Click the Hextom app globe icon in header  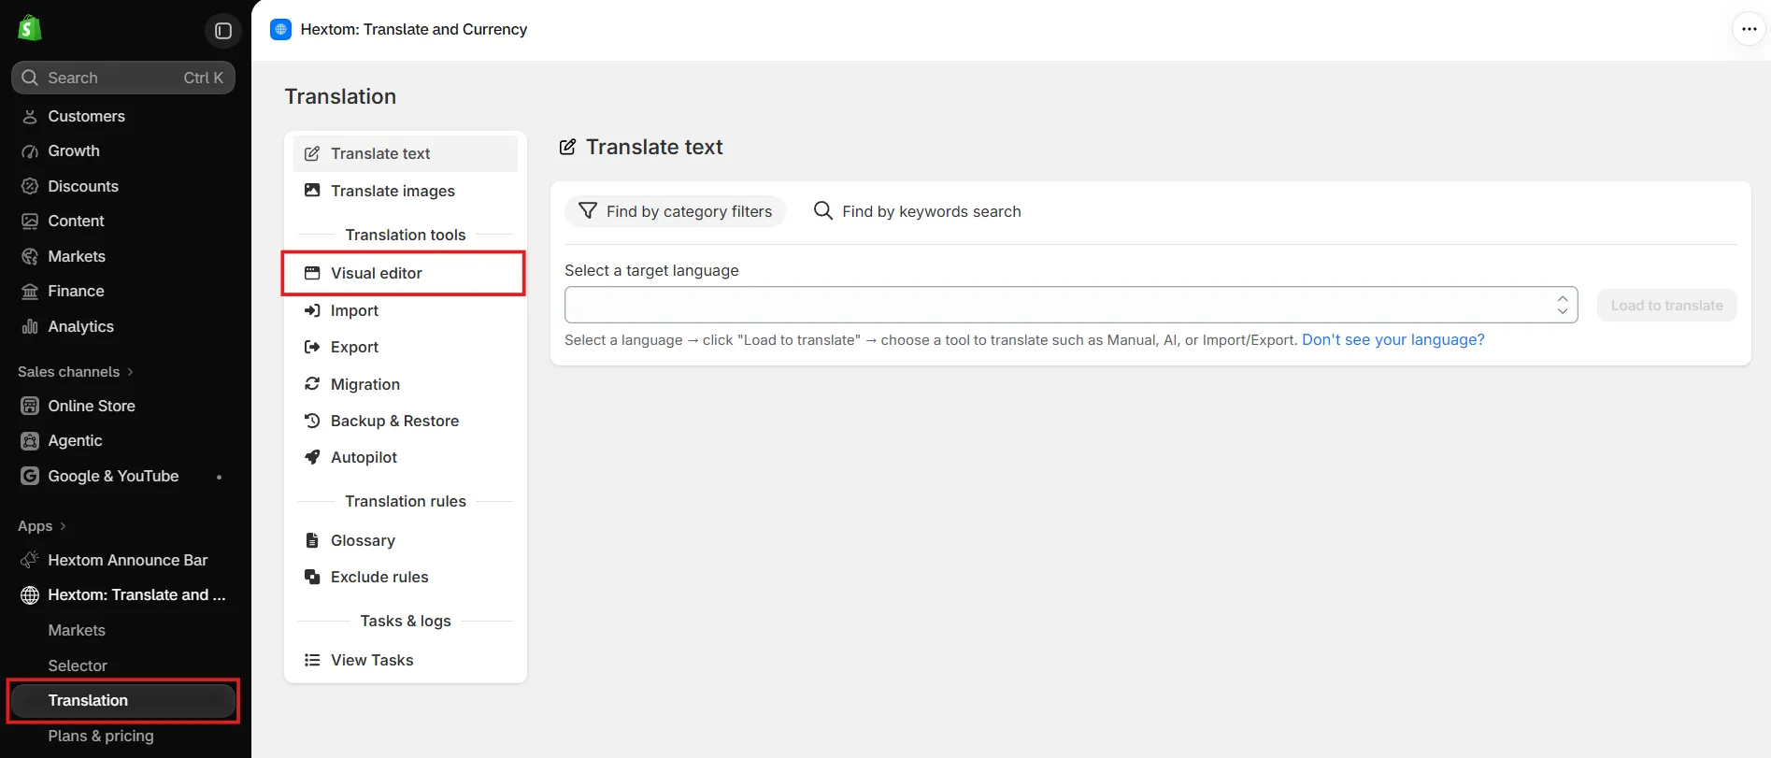pos(280,29)
